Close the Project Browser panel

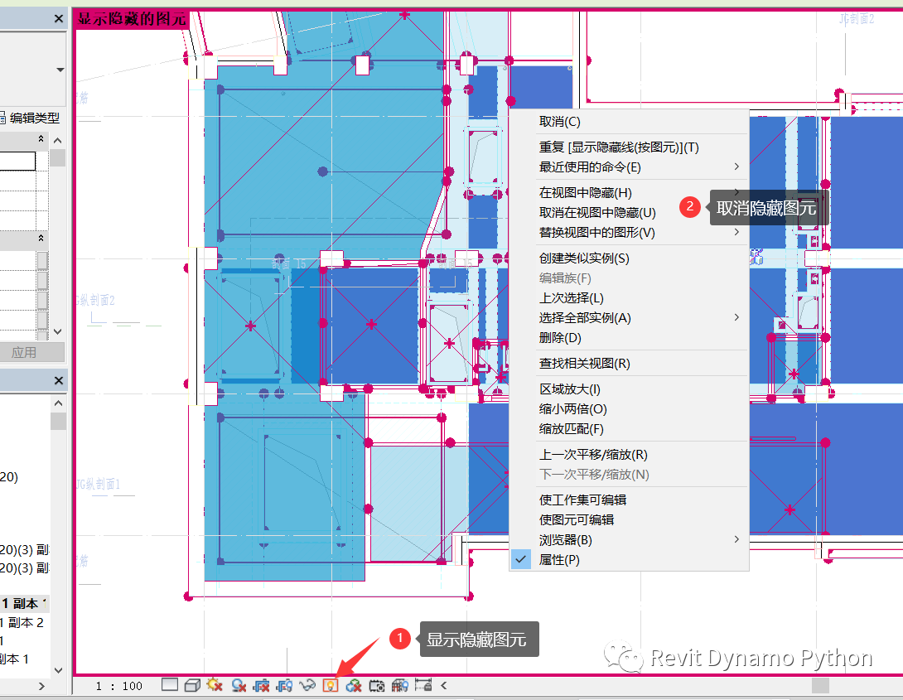(58, 380)
